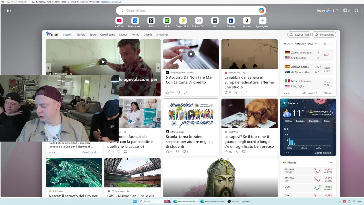Viewport: 364px width, 205px height.
Task: Switch weather view to Giornaliero
Action: 300,121
